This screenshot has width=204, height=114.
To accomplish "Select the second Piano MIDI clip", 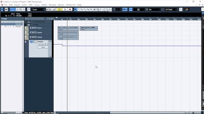I will [89, 28].
